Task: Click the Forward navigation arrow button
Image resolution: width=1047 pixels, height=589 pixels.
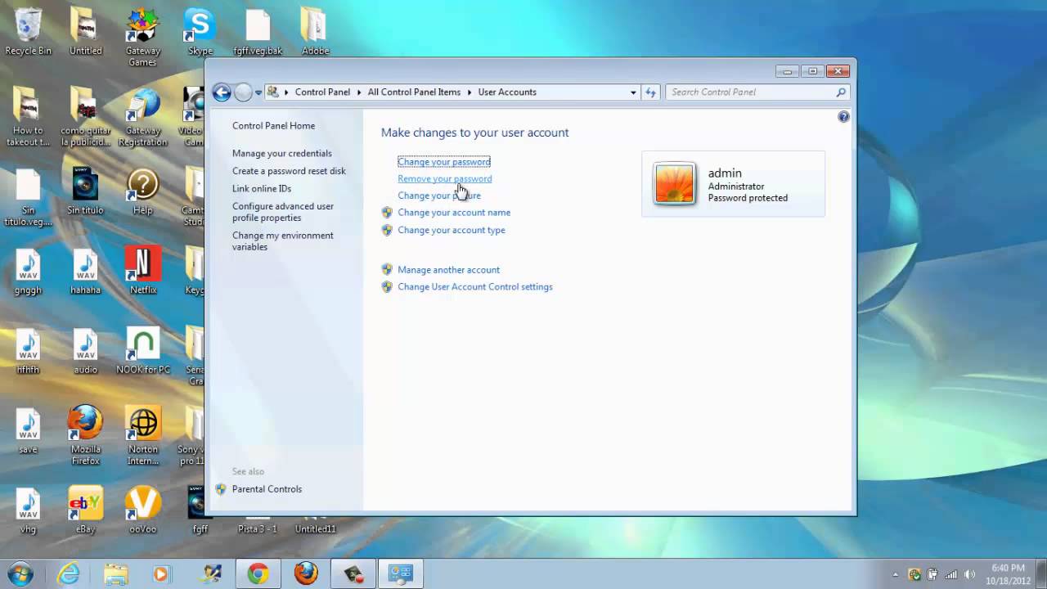Action: pos(243,92)
